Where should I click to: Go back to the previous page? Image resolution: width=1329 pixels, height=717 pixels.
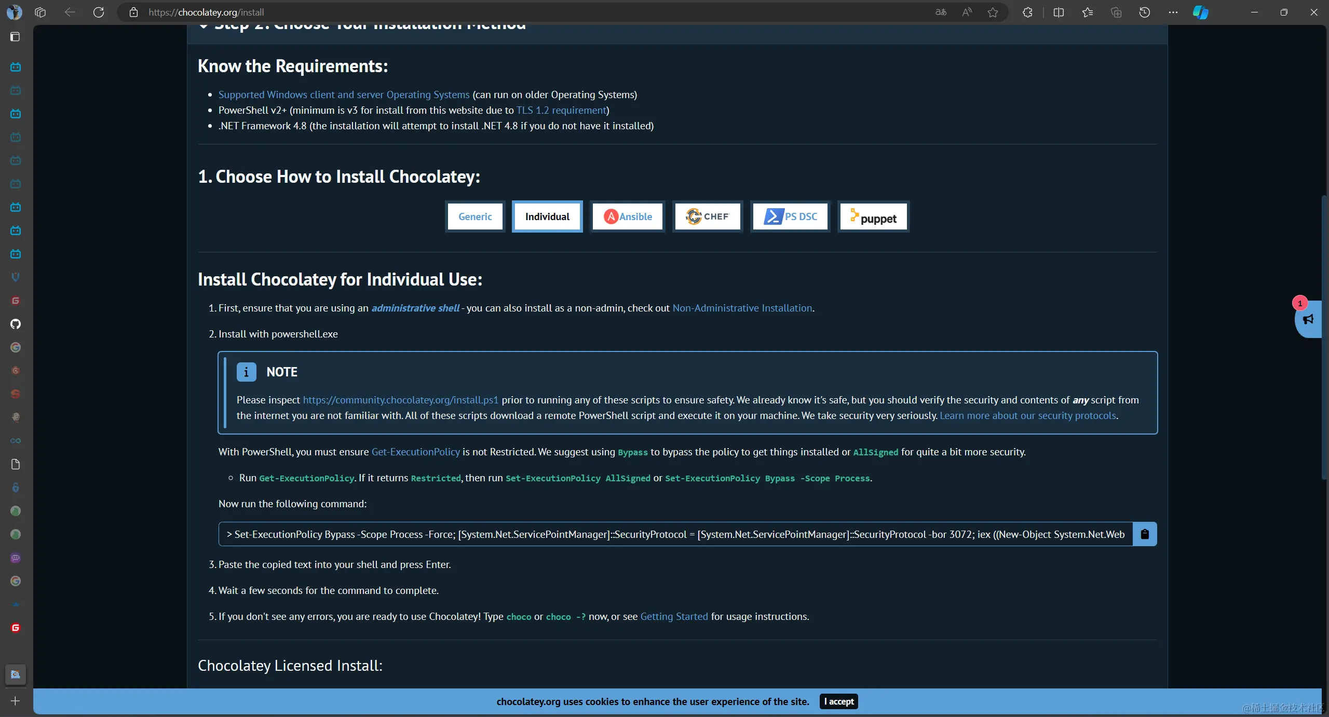pyautogui.click(x=70, y=12)
